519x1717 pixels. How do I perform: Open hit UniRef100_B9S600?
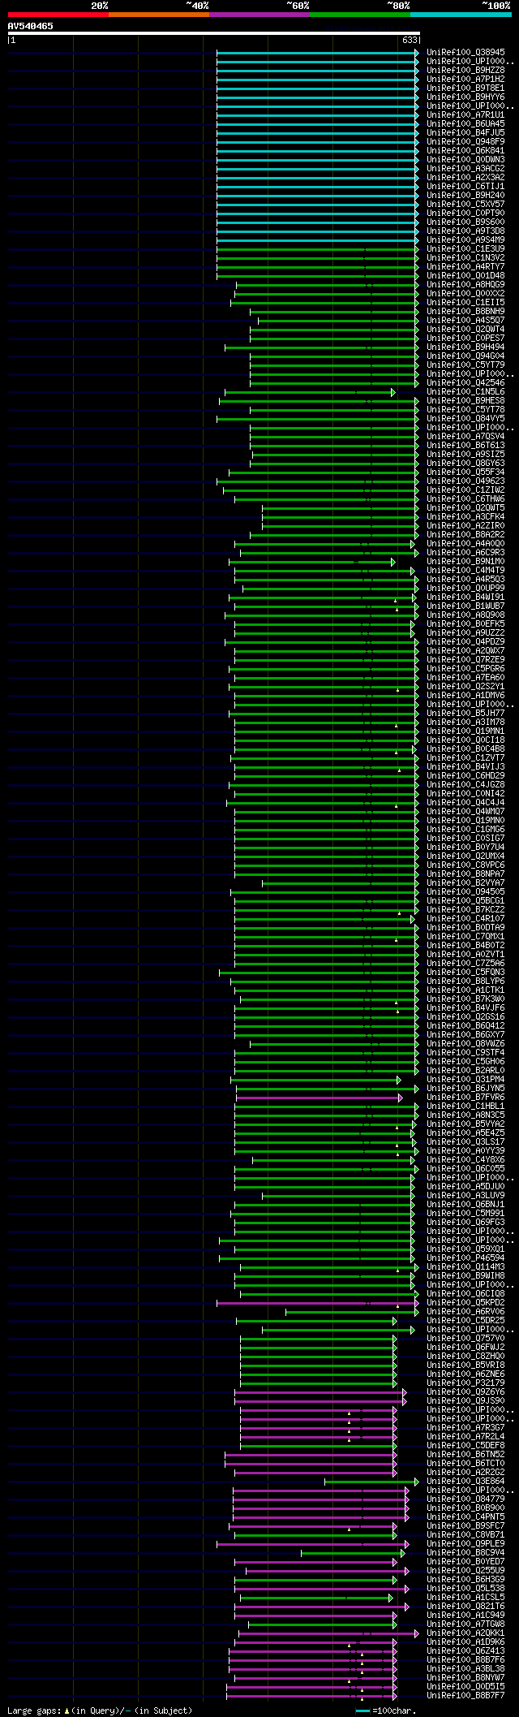pos(465,222)
